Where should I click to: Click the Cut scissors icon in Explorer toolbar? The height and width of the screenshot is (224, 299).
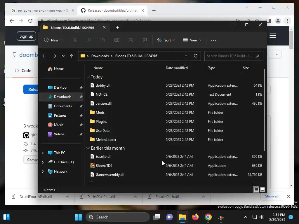(x=74, y=40)
